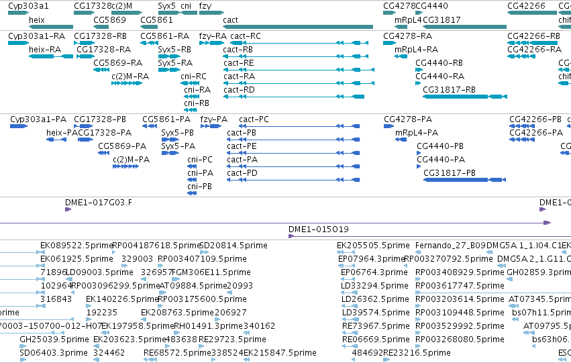
Task: Click EST SD06403.3prime
Action: [54, 353]
